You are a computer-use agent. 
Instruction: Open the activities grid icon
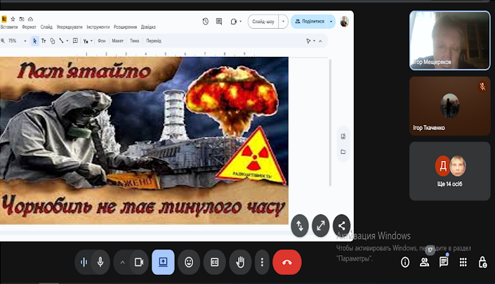463,262
